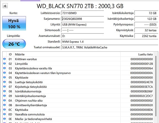The image size is (159, 123).
Task: Select the Käytettävissäoleva varattu tila row
Action: point(78,68)
